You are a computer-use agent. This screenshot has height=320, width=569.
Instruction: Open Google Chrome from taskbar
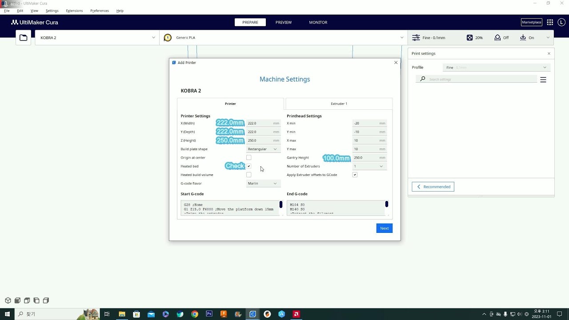pos(195,314)
